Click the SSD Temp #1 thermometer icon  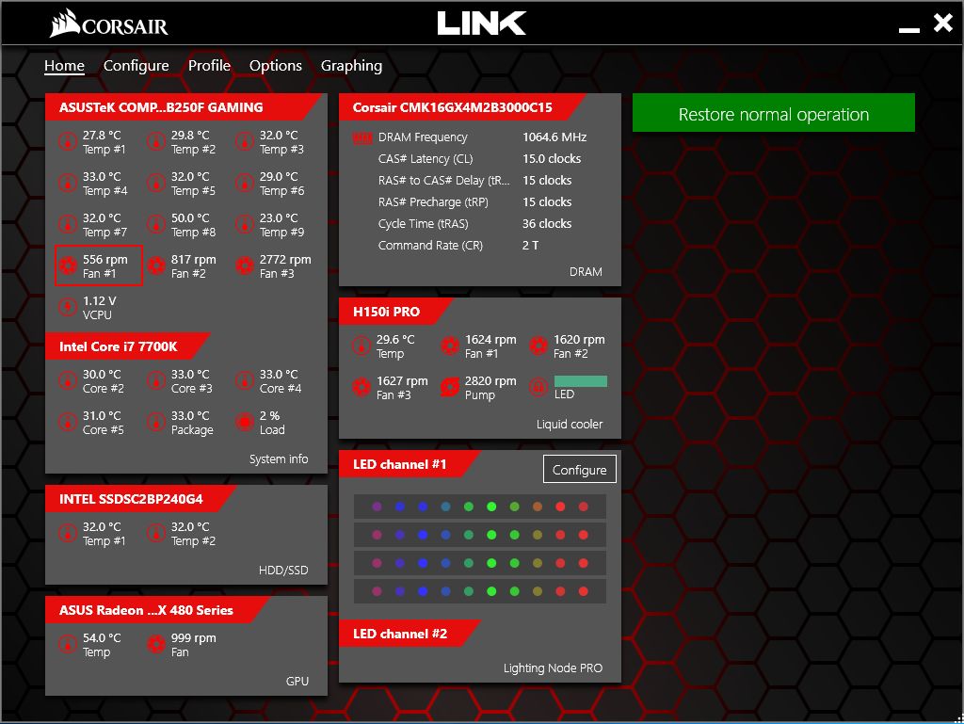pos(68,534)
